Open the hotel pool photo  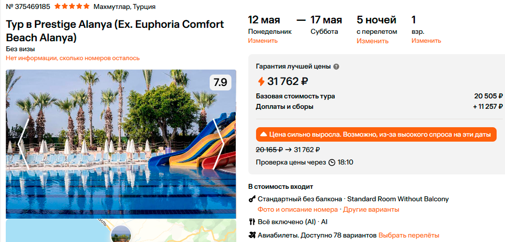coord(121,144)
